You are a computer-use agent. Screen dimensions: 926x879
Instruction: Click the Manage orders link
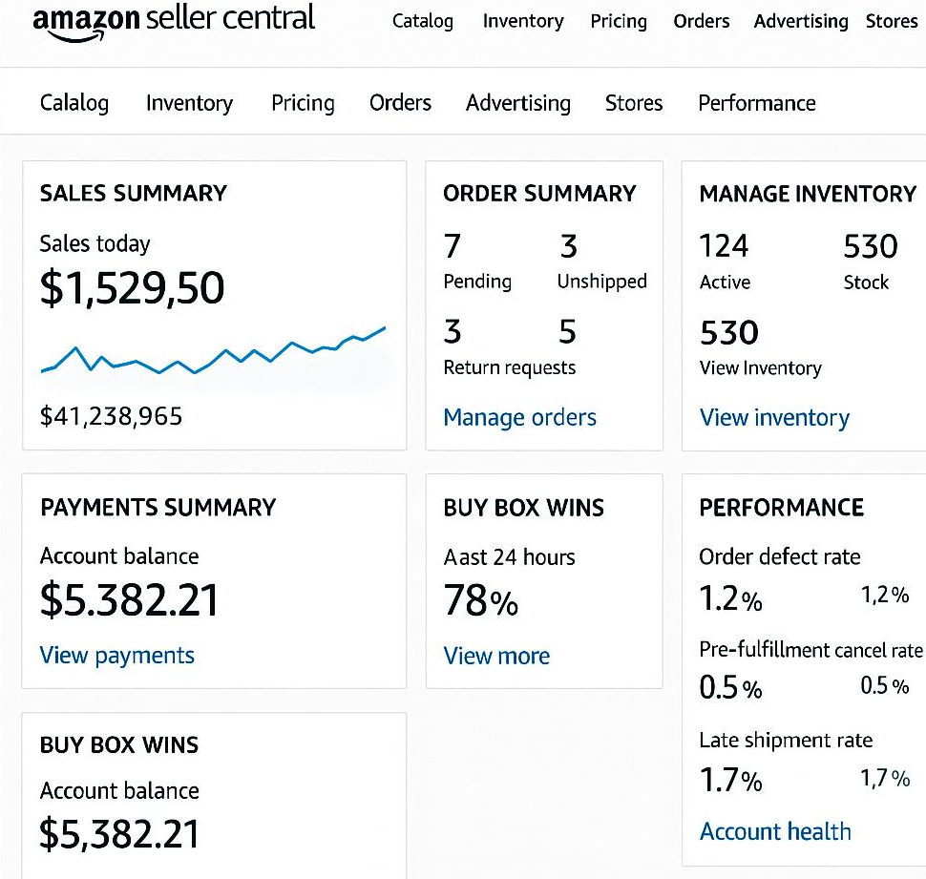tap(519, 417)
